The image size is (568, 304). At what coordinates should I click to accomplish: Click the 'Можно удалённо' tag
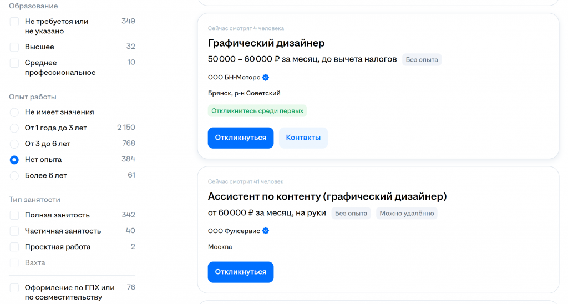click(407, 214)
